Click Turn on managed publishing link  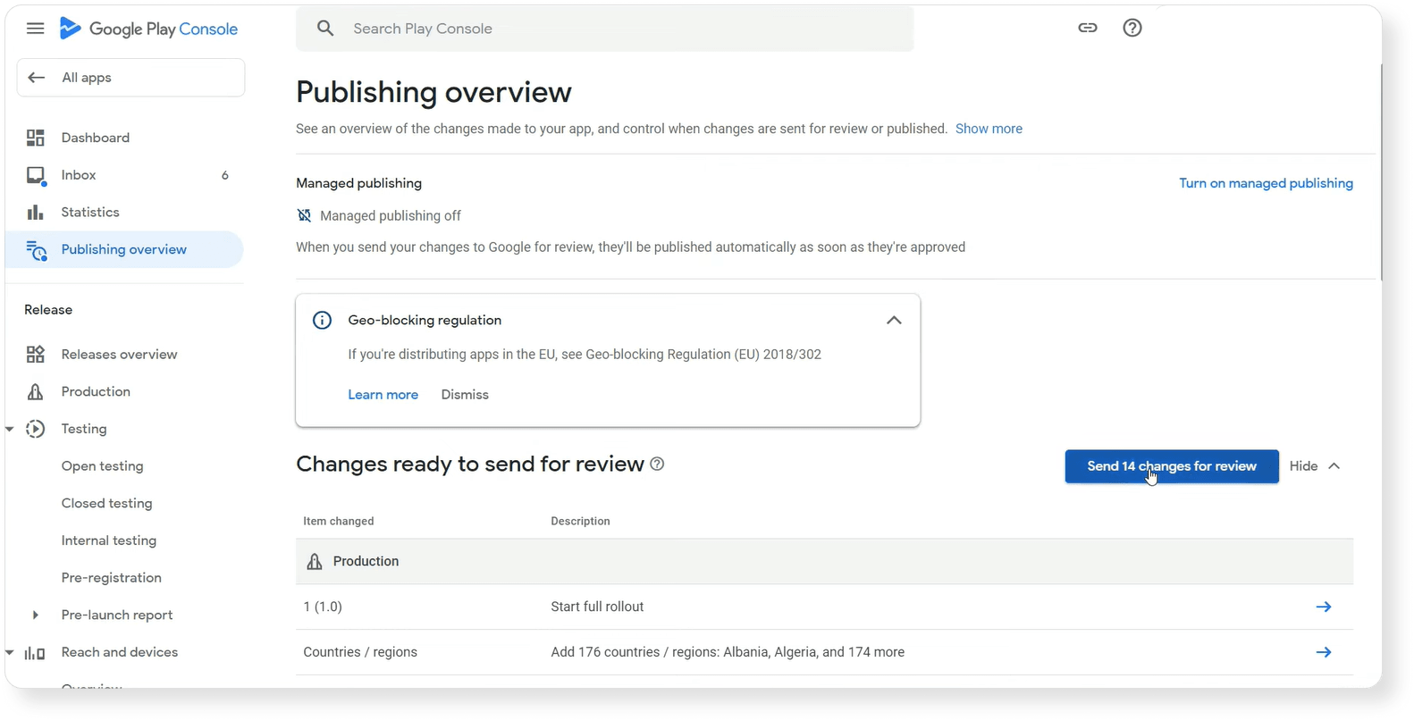(x=1266, y=183)
